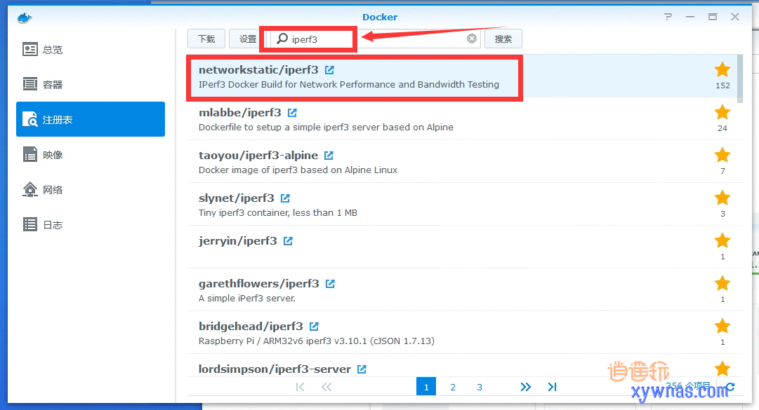This screenshot has width=759, height=410.
Task: Open external link for taoyou/iperf3-alpine
Action: pos(329,156)
